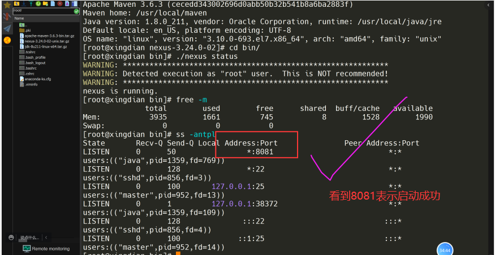The width and height of the screenshot is (495, 255).
Task: Click the 'Remote monitoring' label
Action: pos(50,249)
